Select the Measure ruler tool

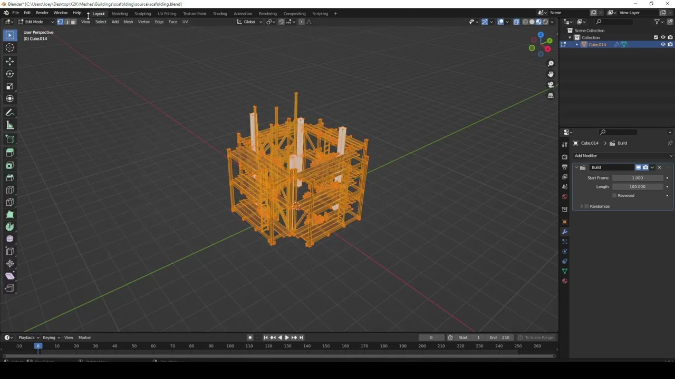[x=9, y=125]
